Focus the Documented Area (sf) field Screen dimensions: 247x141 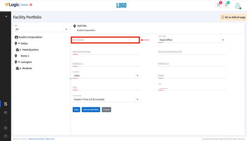point(192,52)
